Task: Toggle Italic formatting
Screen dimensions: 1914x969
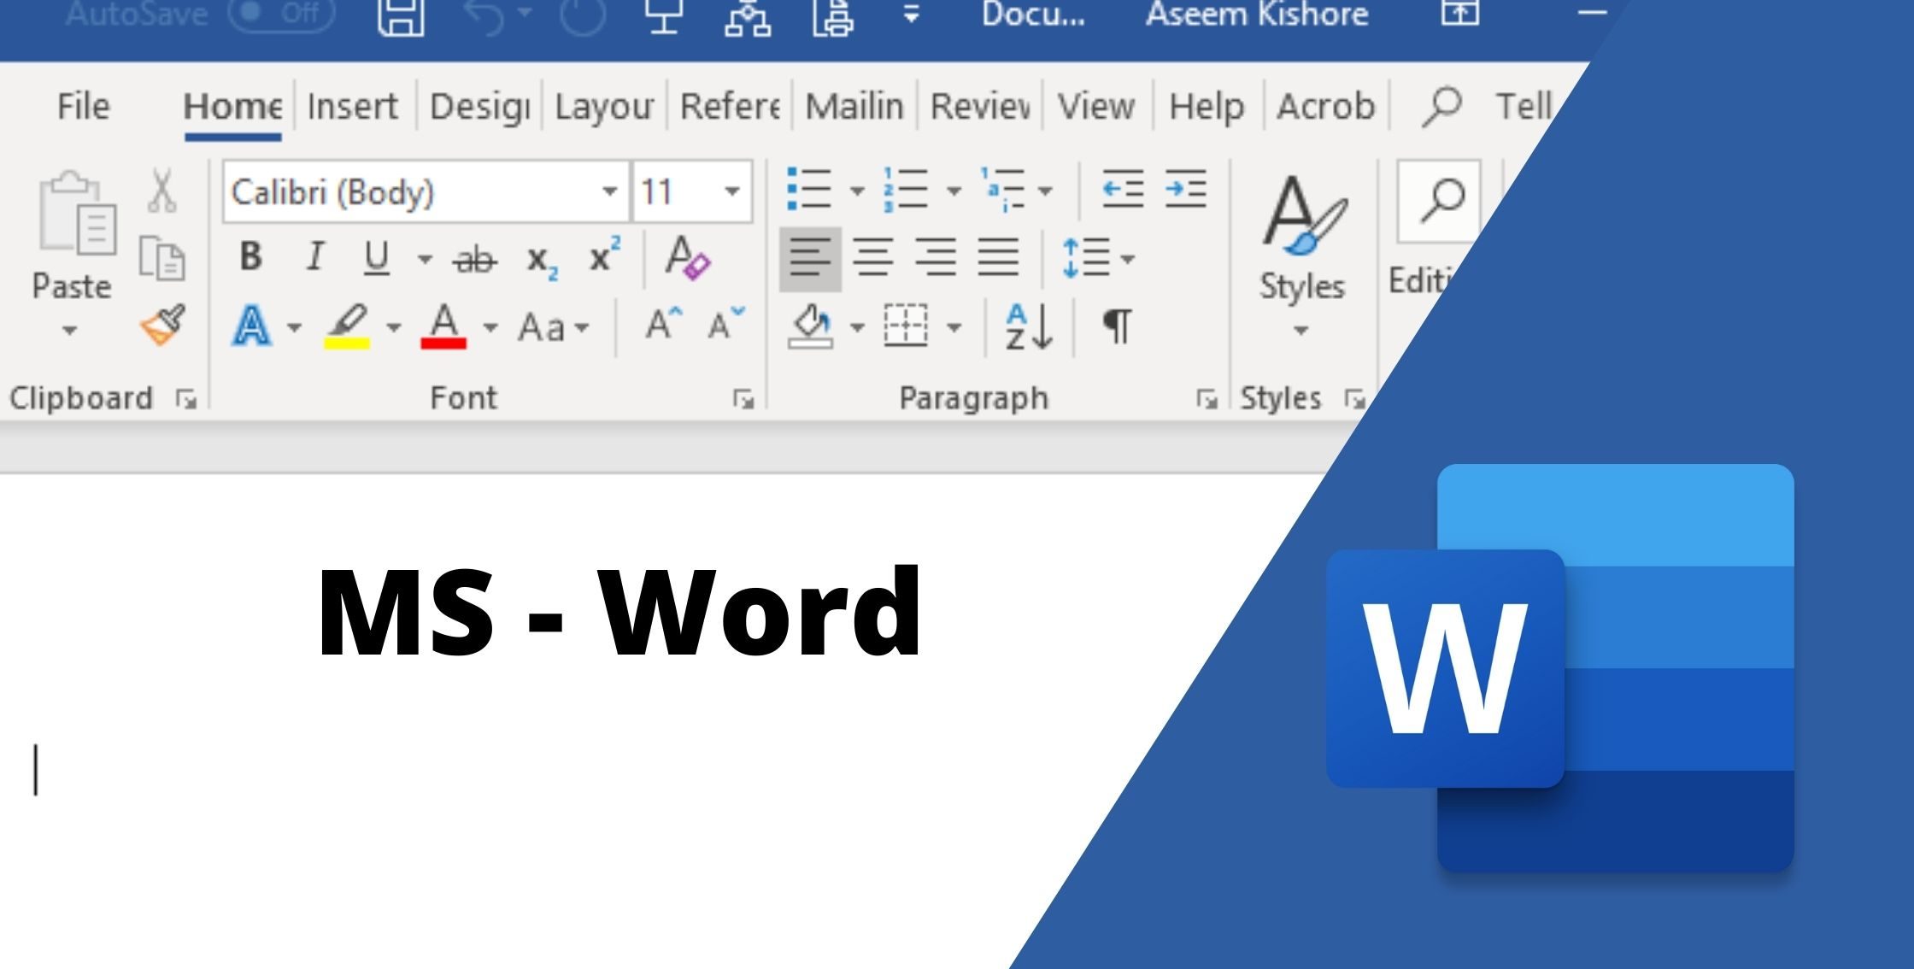Action: pos(315,256)
